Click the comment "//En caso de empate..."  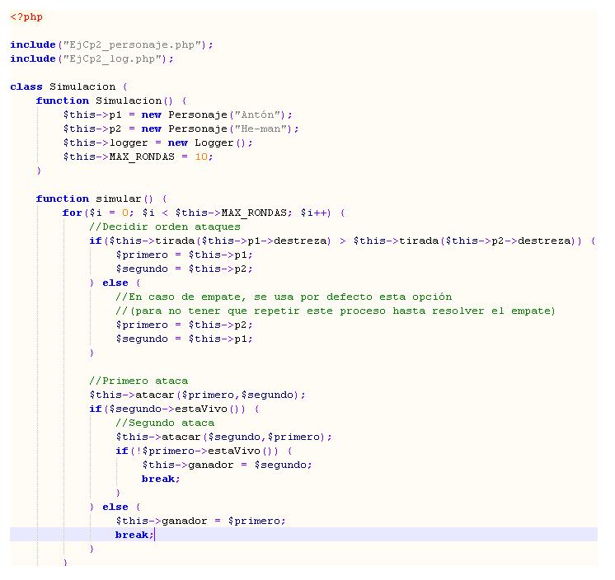pos(284,297)
